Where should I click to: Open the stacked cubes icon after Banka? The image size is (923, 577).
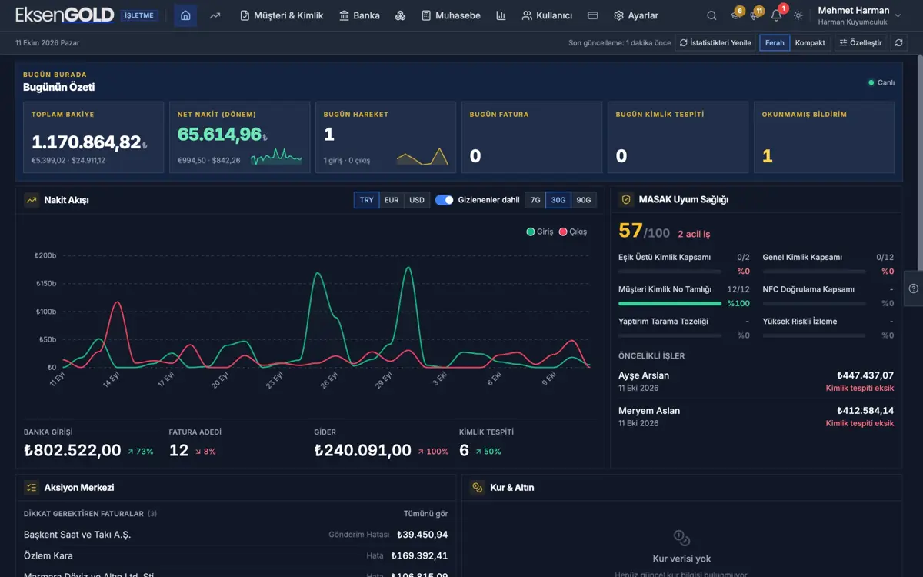point(400,15)
